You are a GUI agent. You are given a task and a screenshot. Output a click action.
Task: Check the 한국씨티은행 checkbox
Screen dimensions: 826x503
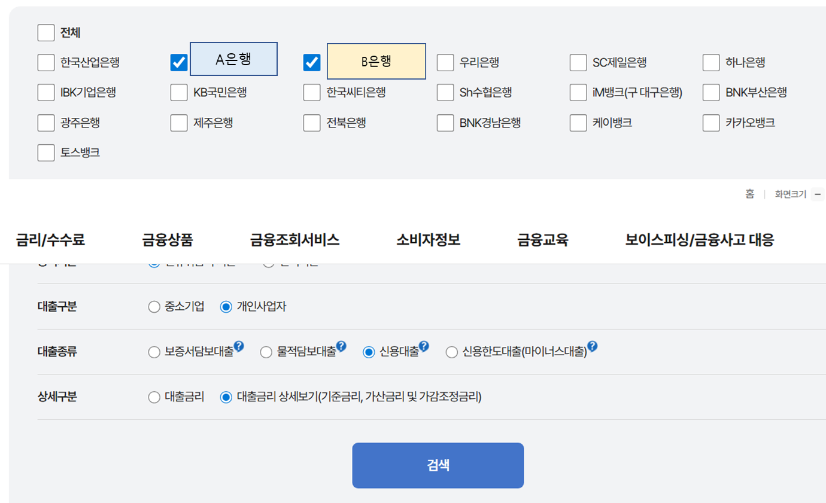[x=312, y=93]
